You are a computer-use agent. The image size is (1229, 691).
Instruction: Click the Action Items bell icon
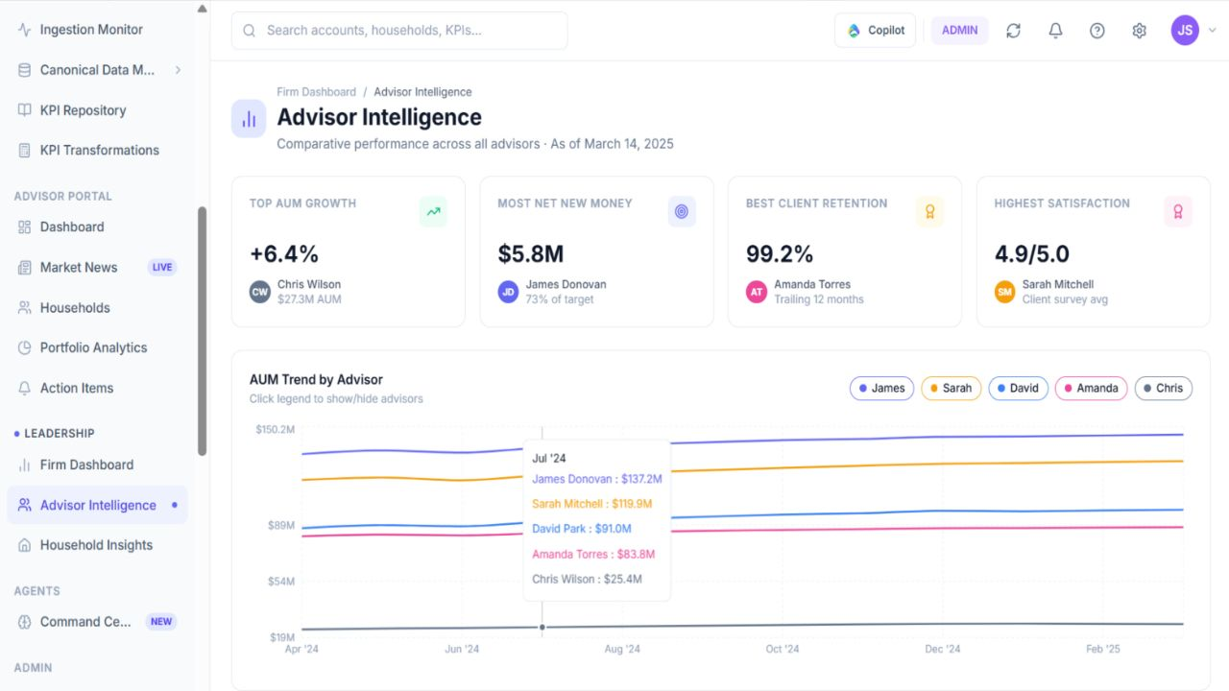click(25, 389)
